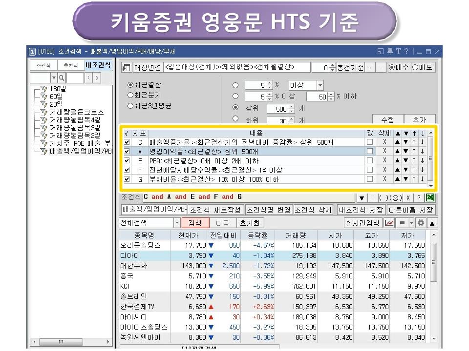Toggle the 값 checkbox on the 전년배당시배당수익률 row

[x=370, y=170]
